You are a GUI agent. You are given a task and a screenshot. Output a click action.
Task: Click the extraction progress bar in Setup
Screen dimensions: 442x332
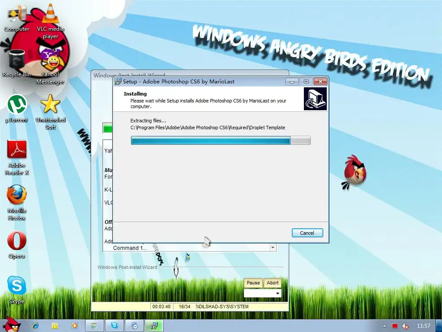(221, 140)
